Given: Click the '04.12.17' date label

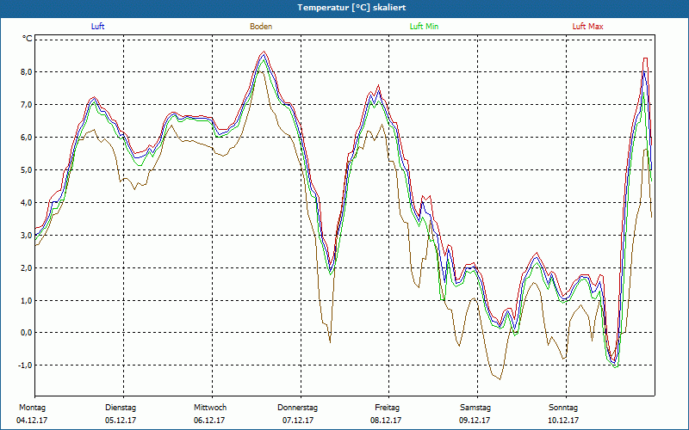Looking at the screenshot, I should [x=32, y=421].
